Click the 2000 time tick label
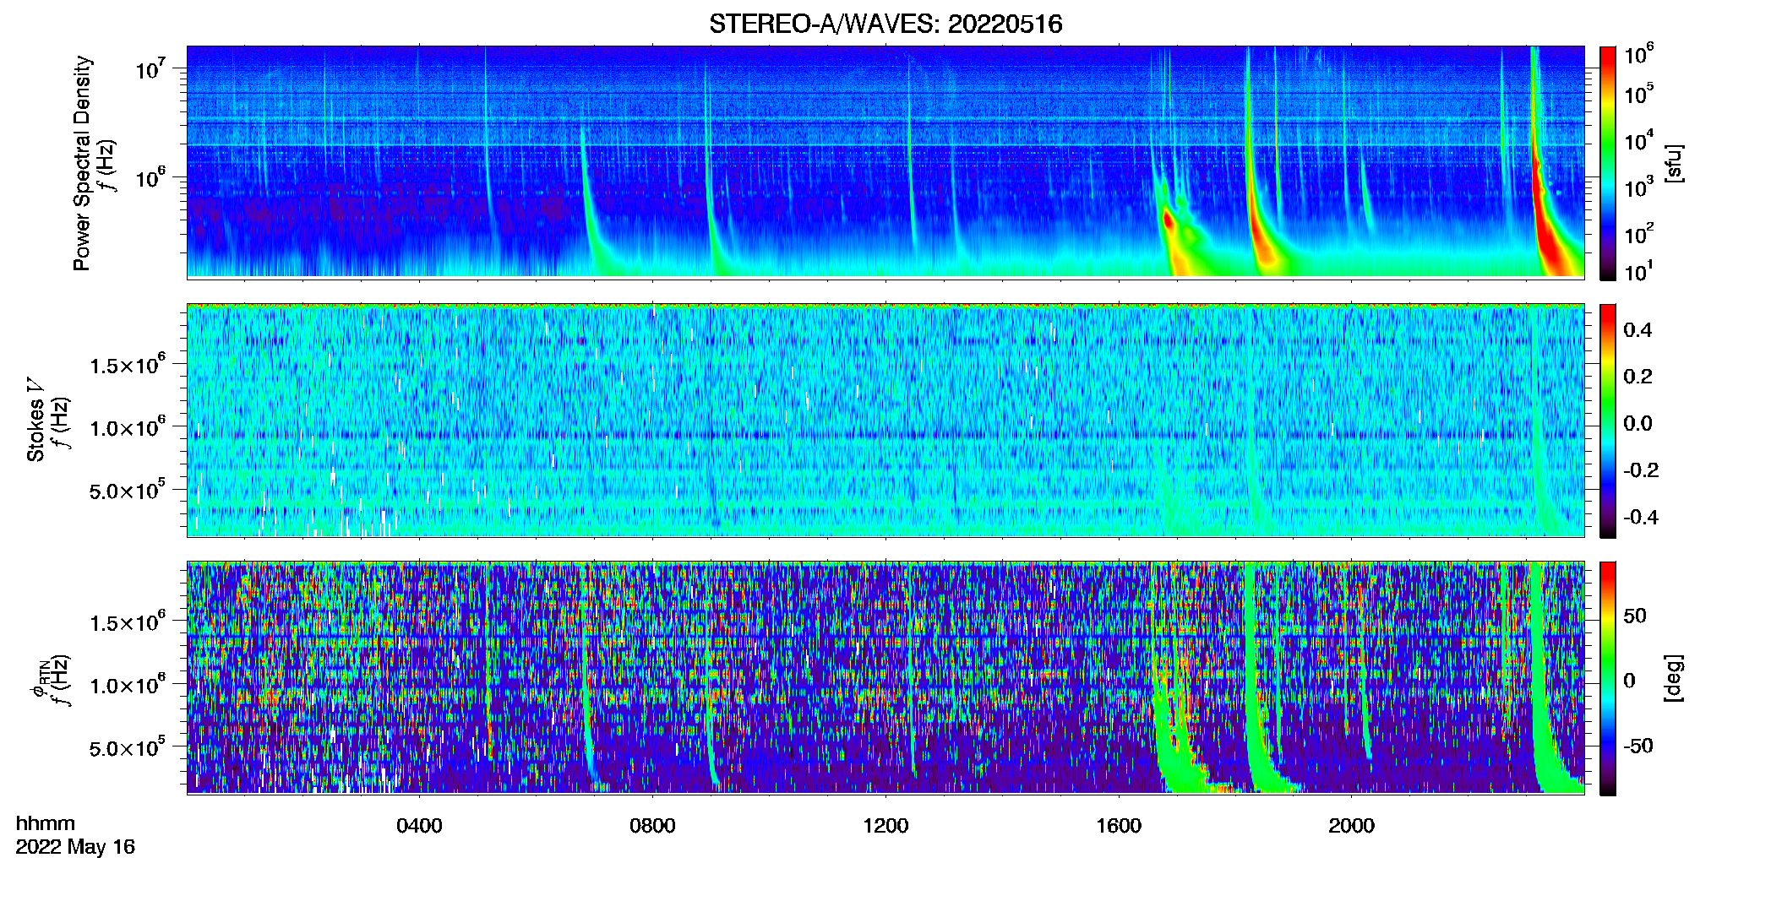The image size is (1771, 912). (1351, 826)
